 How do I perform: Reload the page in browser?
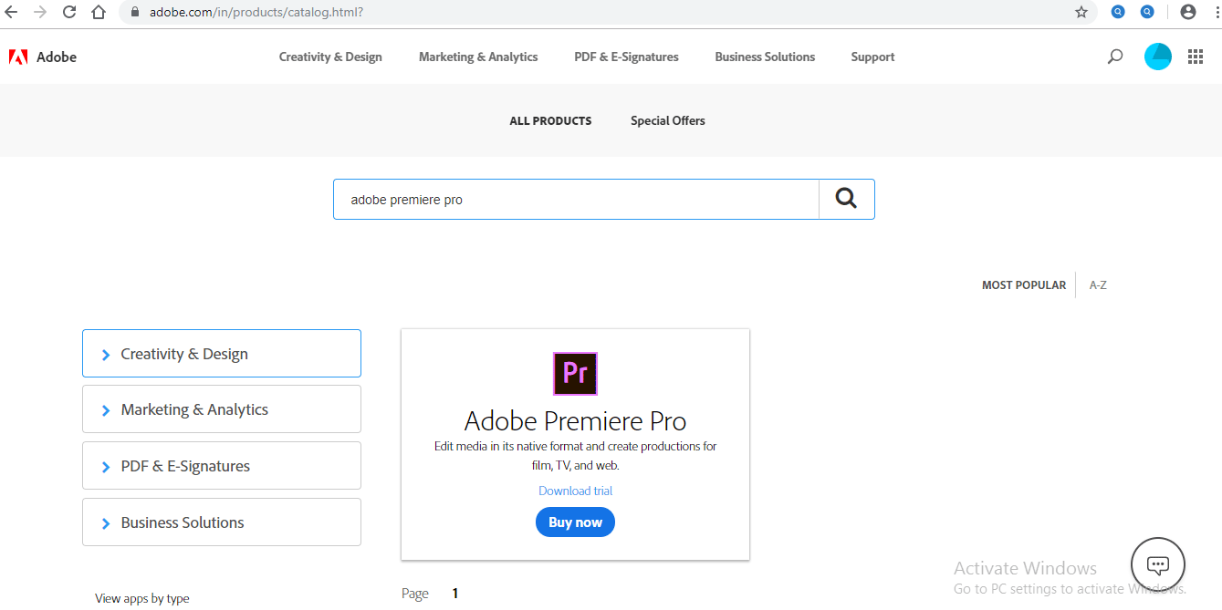click(x=69, y=12)
